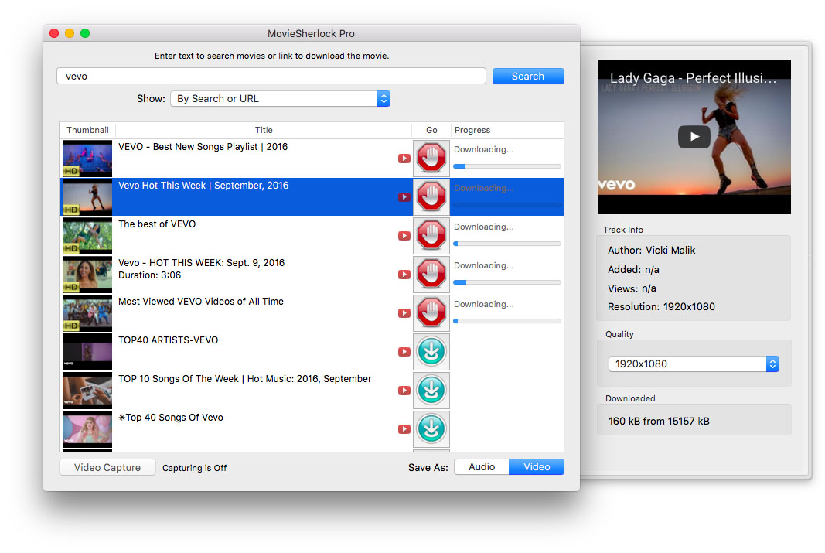Select title Most Viewed VEVO Videos of All Time
Screen dimensions: 825x553
(x=201, y=302)
